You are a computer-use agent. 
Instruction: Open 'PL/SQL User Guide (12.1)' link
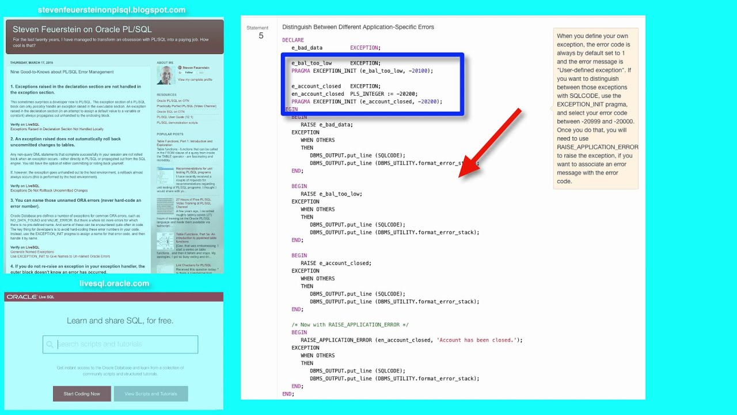(176, 117)
